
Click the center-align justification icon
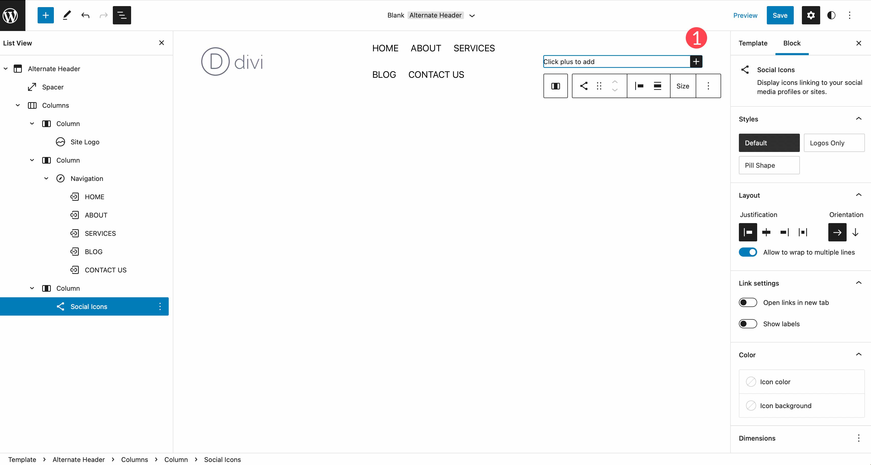766,232
